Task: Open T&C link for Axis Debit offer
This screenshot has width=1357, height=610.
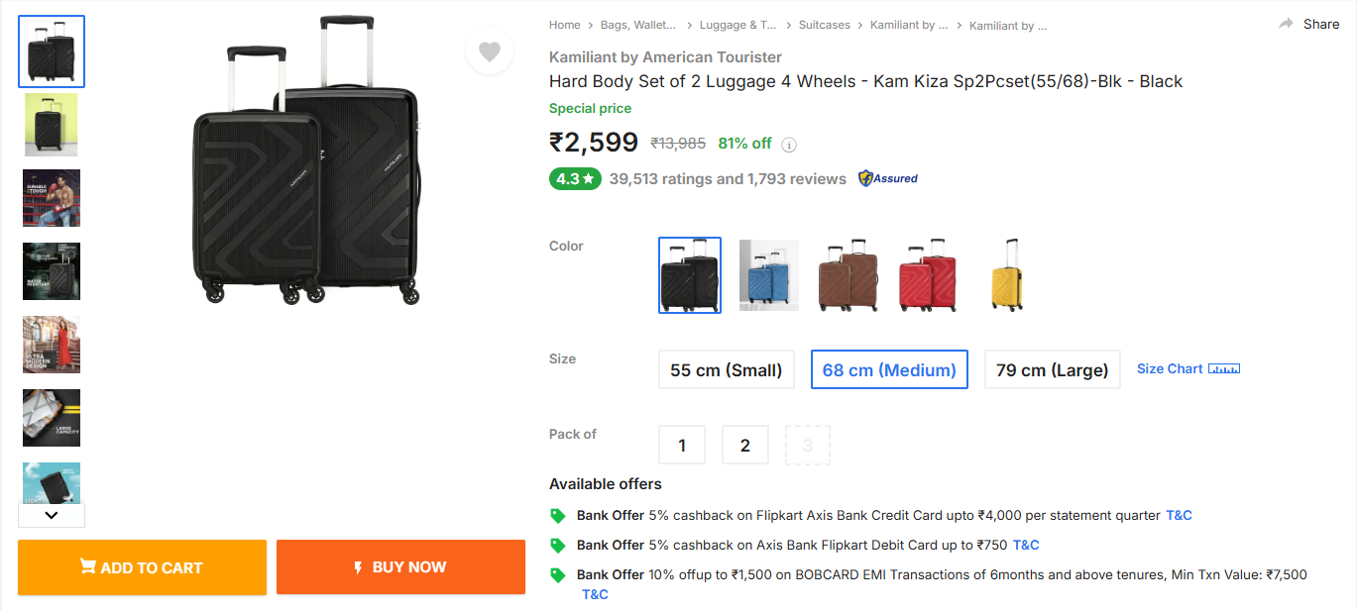Action: coord(1026,546)
